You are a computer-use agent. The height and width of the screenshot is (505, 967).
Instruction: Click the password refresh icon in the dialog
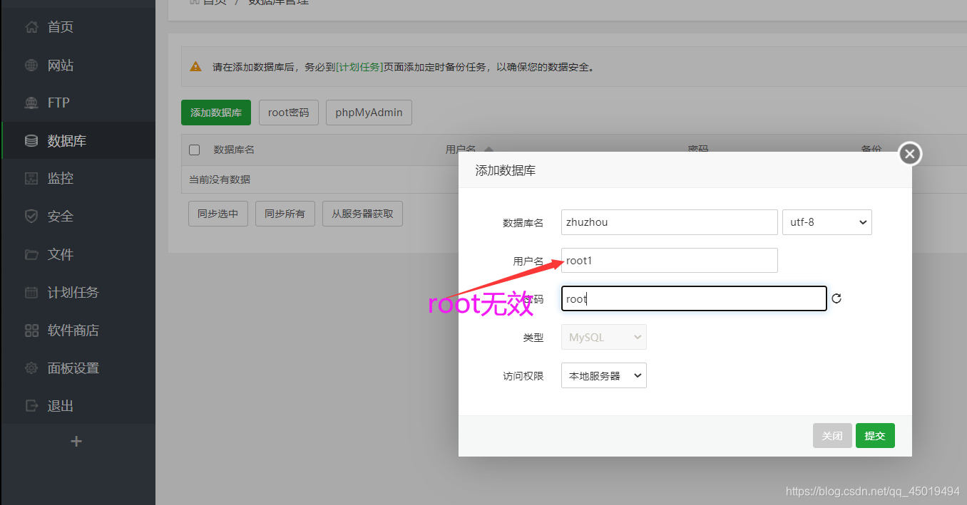coord(836,298)
